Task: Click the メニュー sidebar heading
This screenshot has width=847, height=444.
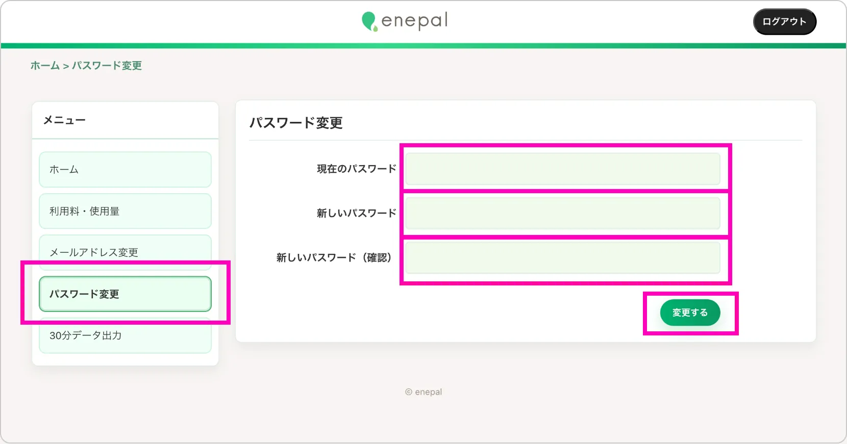Action: (64, 120)
